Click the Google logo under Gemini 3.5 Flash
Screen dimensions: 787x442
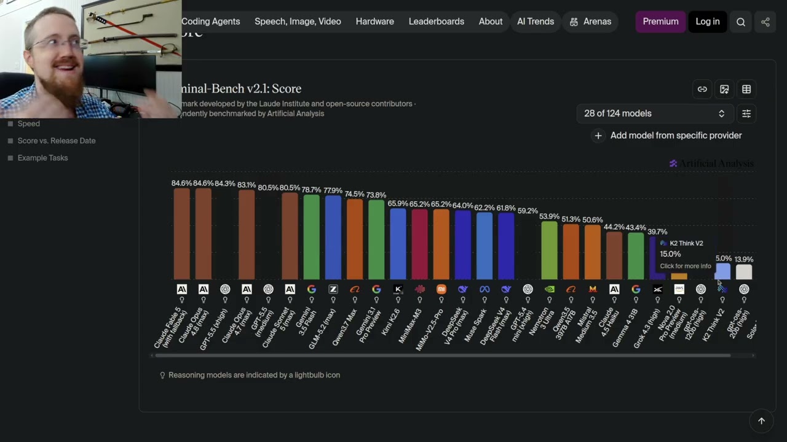coord(312,289)
